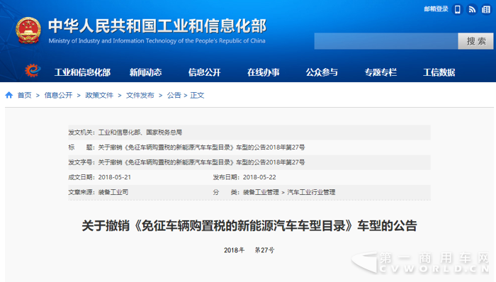The image size is (496, 282).
Task: Open the 工业和信息化部 menu item
Action: 82,72
